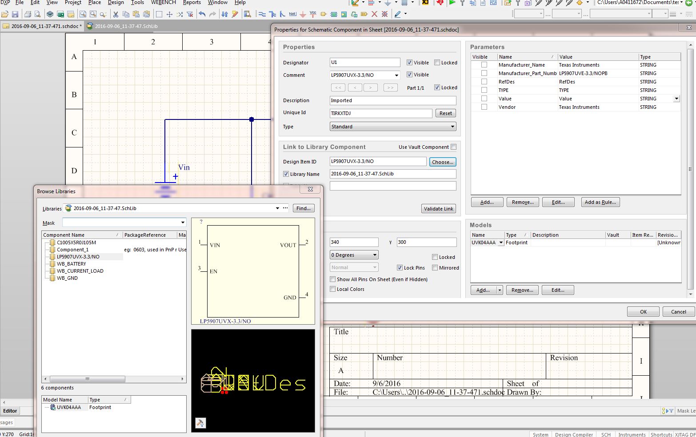696x437 pixels.
Task: Open the Print Preview tool
Action: coord(37,14)
